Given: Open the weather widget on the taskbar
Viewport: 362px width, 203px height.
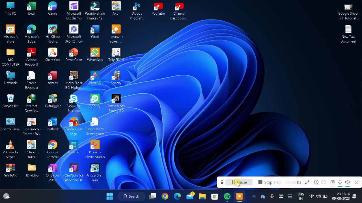Looking at the screenshot, I should (7, 196).
